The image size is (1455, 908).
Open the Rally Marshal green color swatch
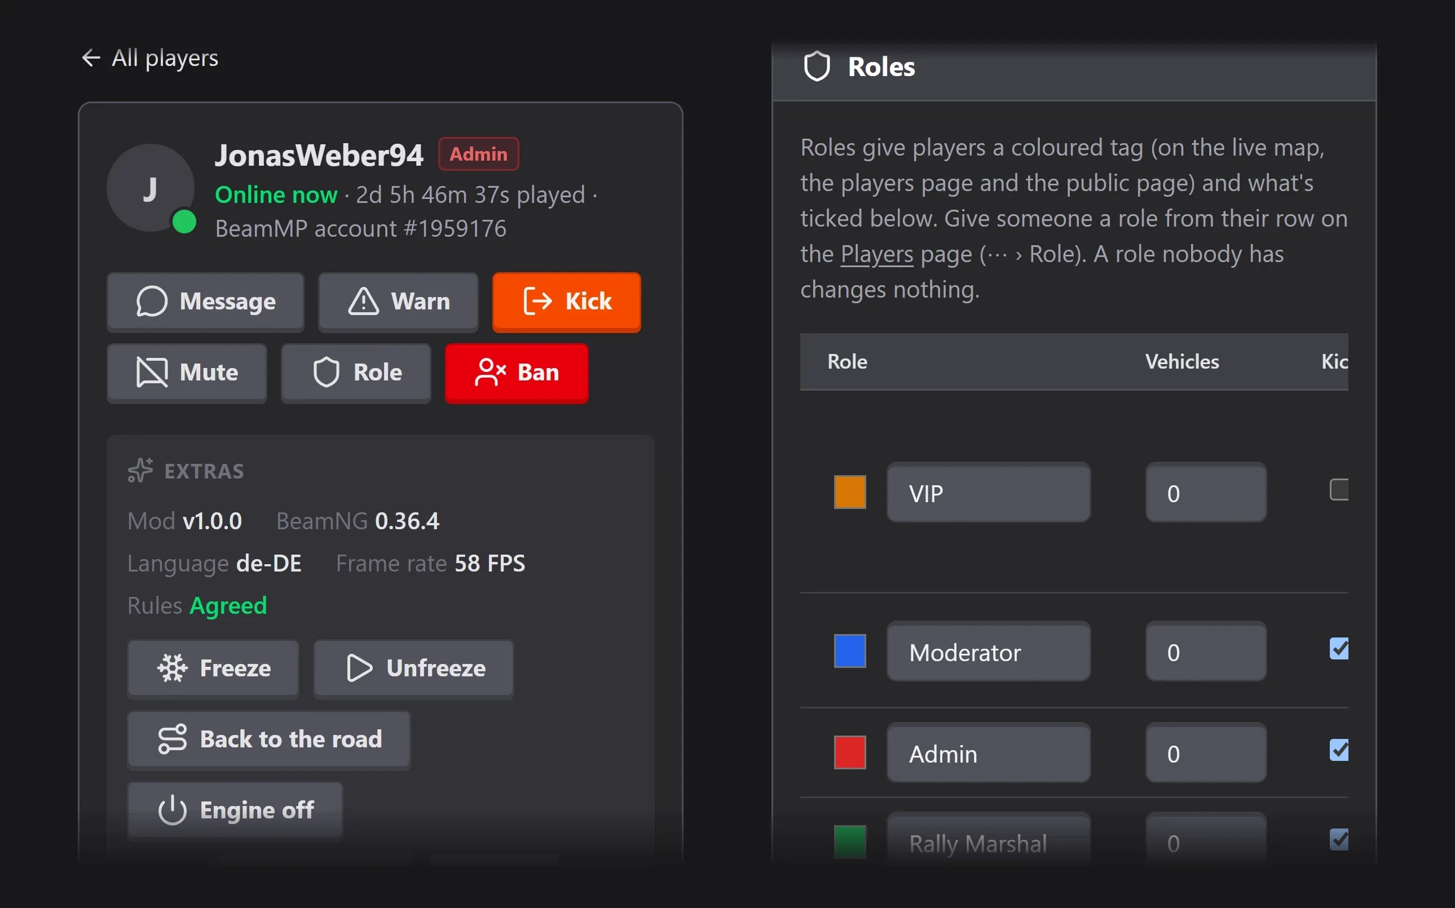(850, 842)
